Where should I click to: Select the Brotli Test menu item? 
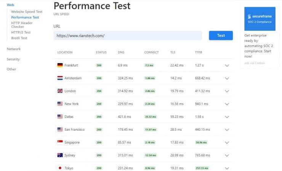point(19,38)
